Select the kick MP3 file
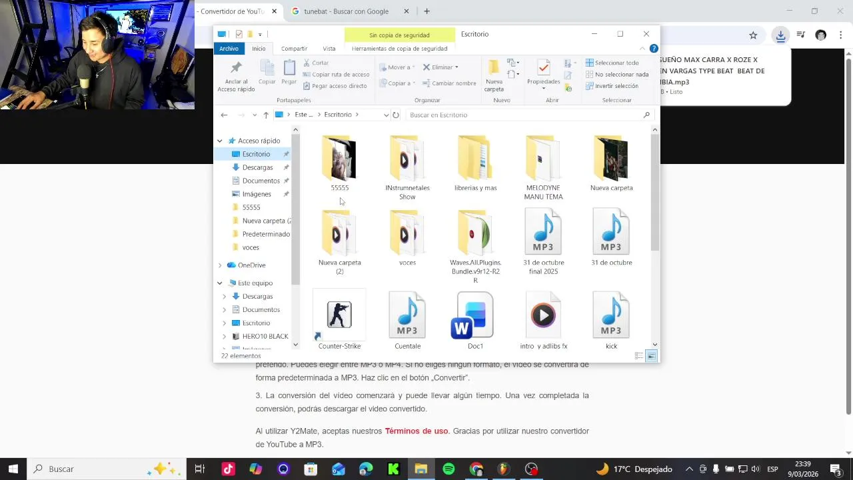Screen dimensions: 853x480 tap(611, 321)
